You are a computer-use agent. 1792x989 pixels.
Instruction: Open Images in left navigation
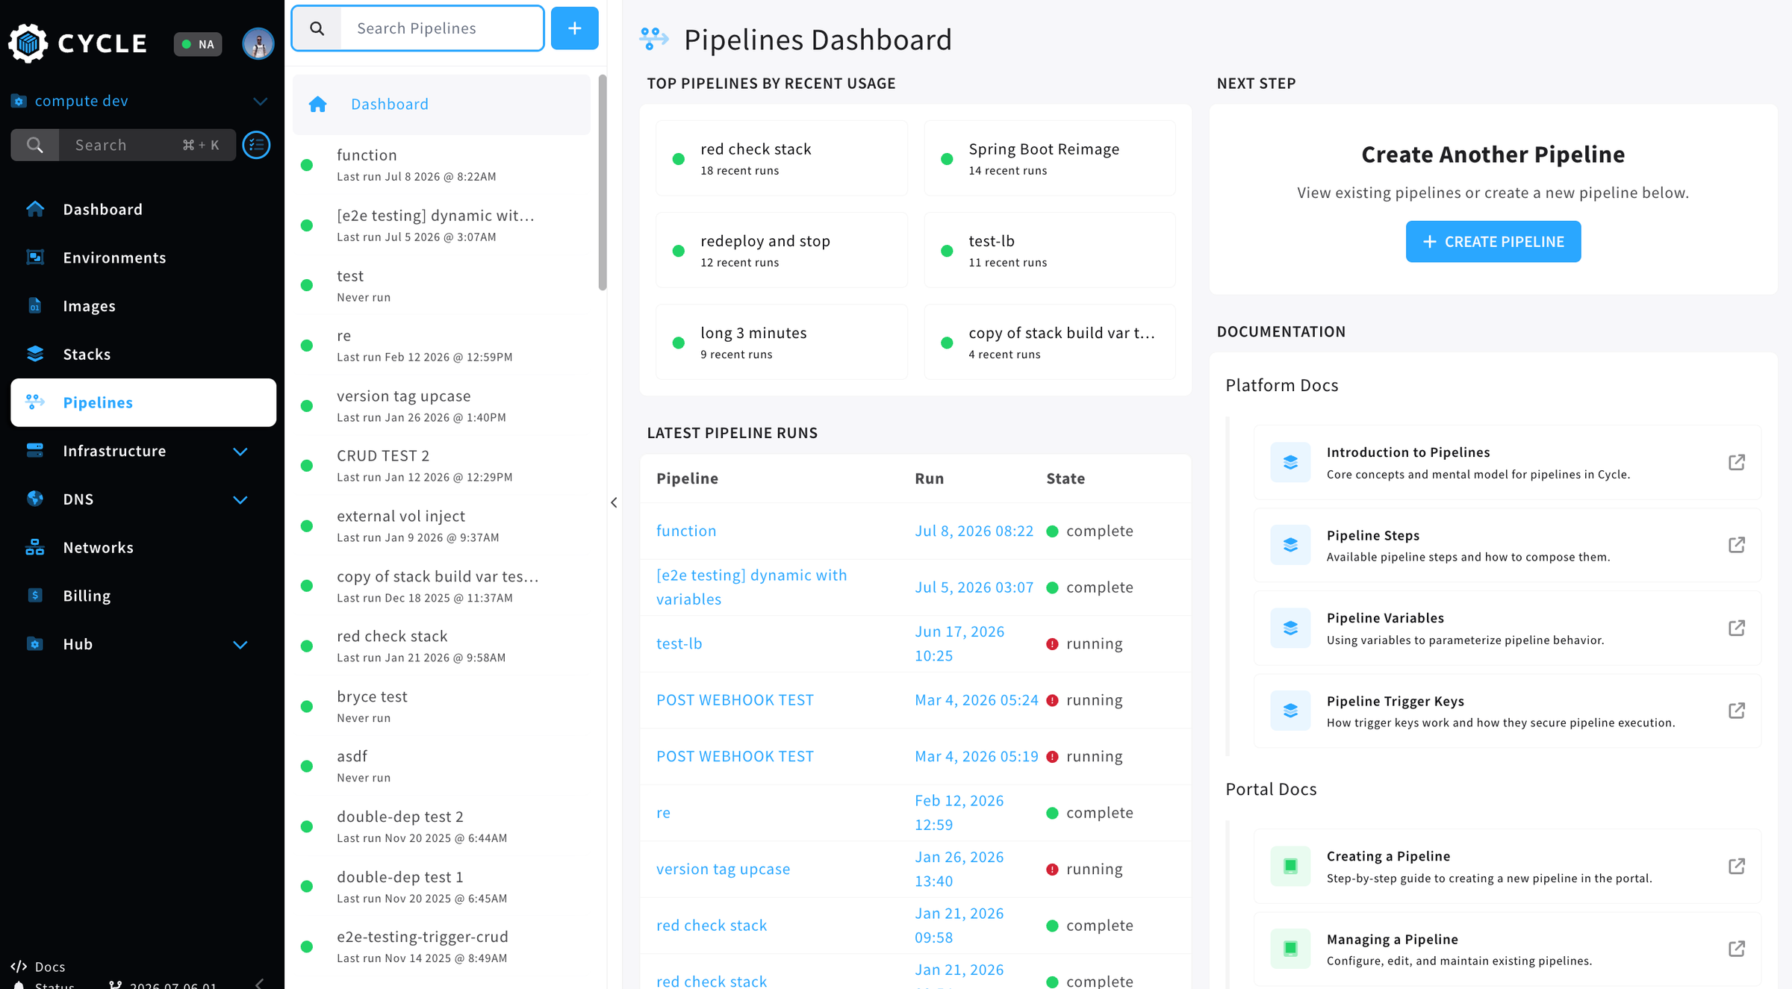(x=143, y=306)
